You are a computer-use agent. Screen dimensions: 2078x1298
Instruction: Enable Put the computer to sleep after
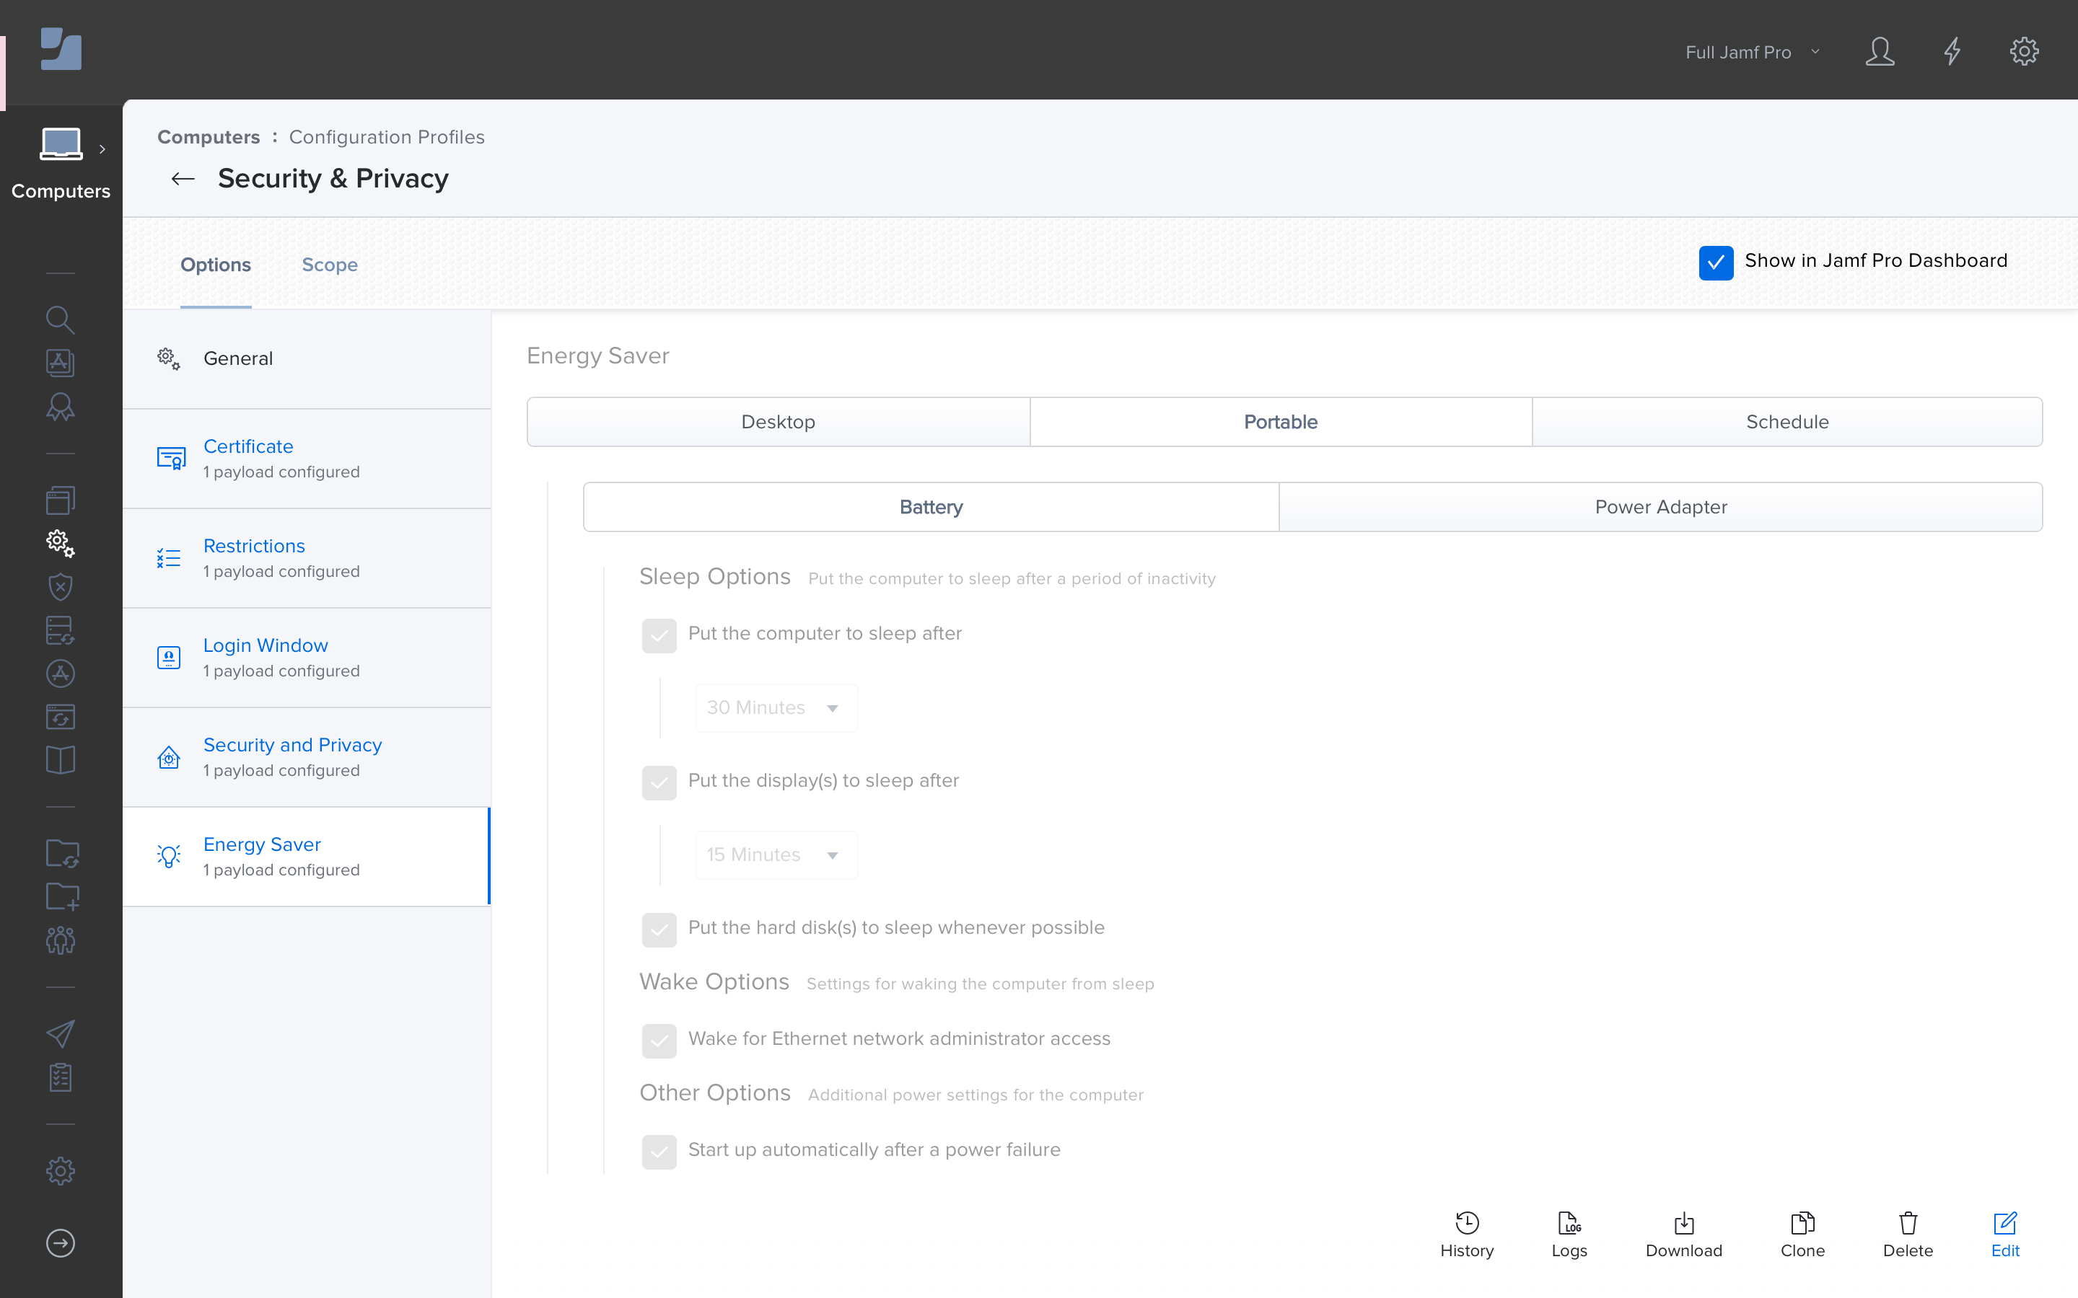tap(658, 632)
